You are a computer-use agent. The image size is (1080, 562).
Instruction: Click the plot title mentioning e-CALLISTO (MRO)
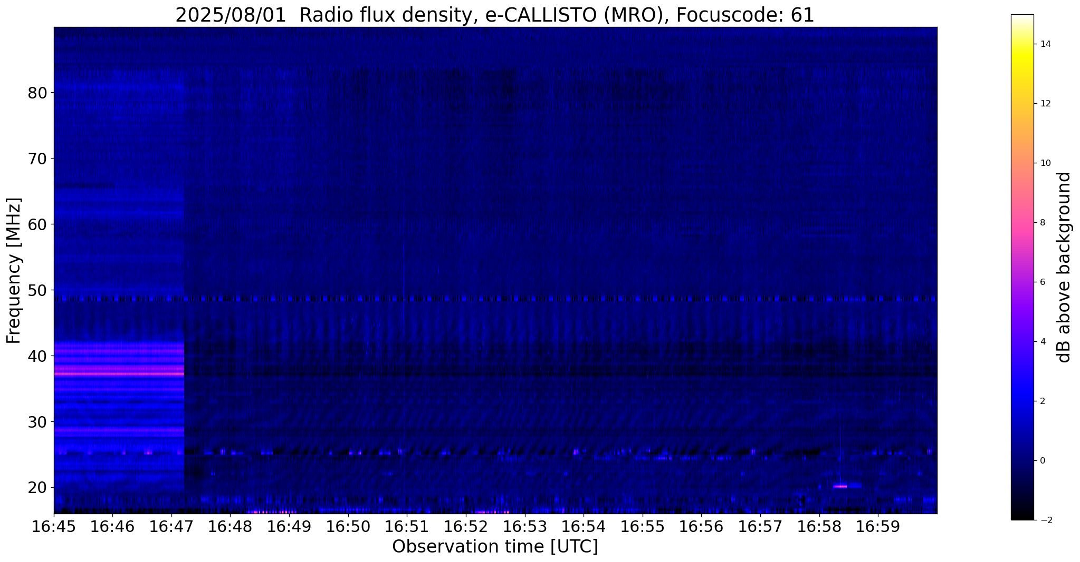[495, 15]
